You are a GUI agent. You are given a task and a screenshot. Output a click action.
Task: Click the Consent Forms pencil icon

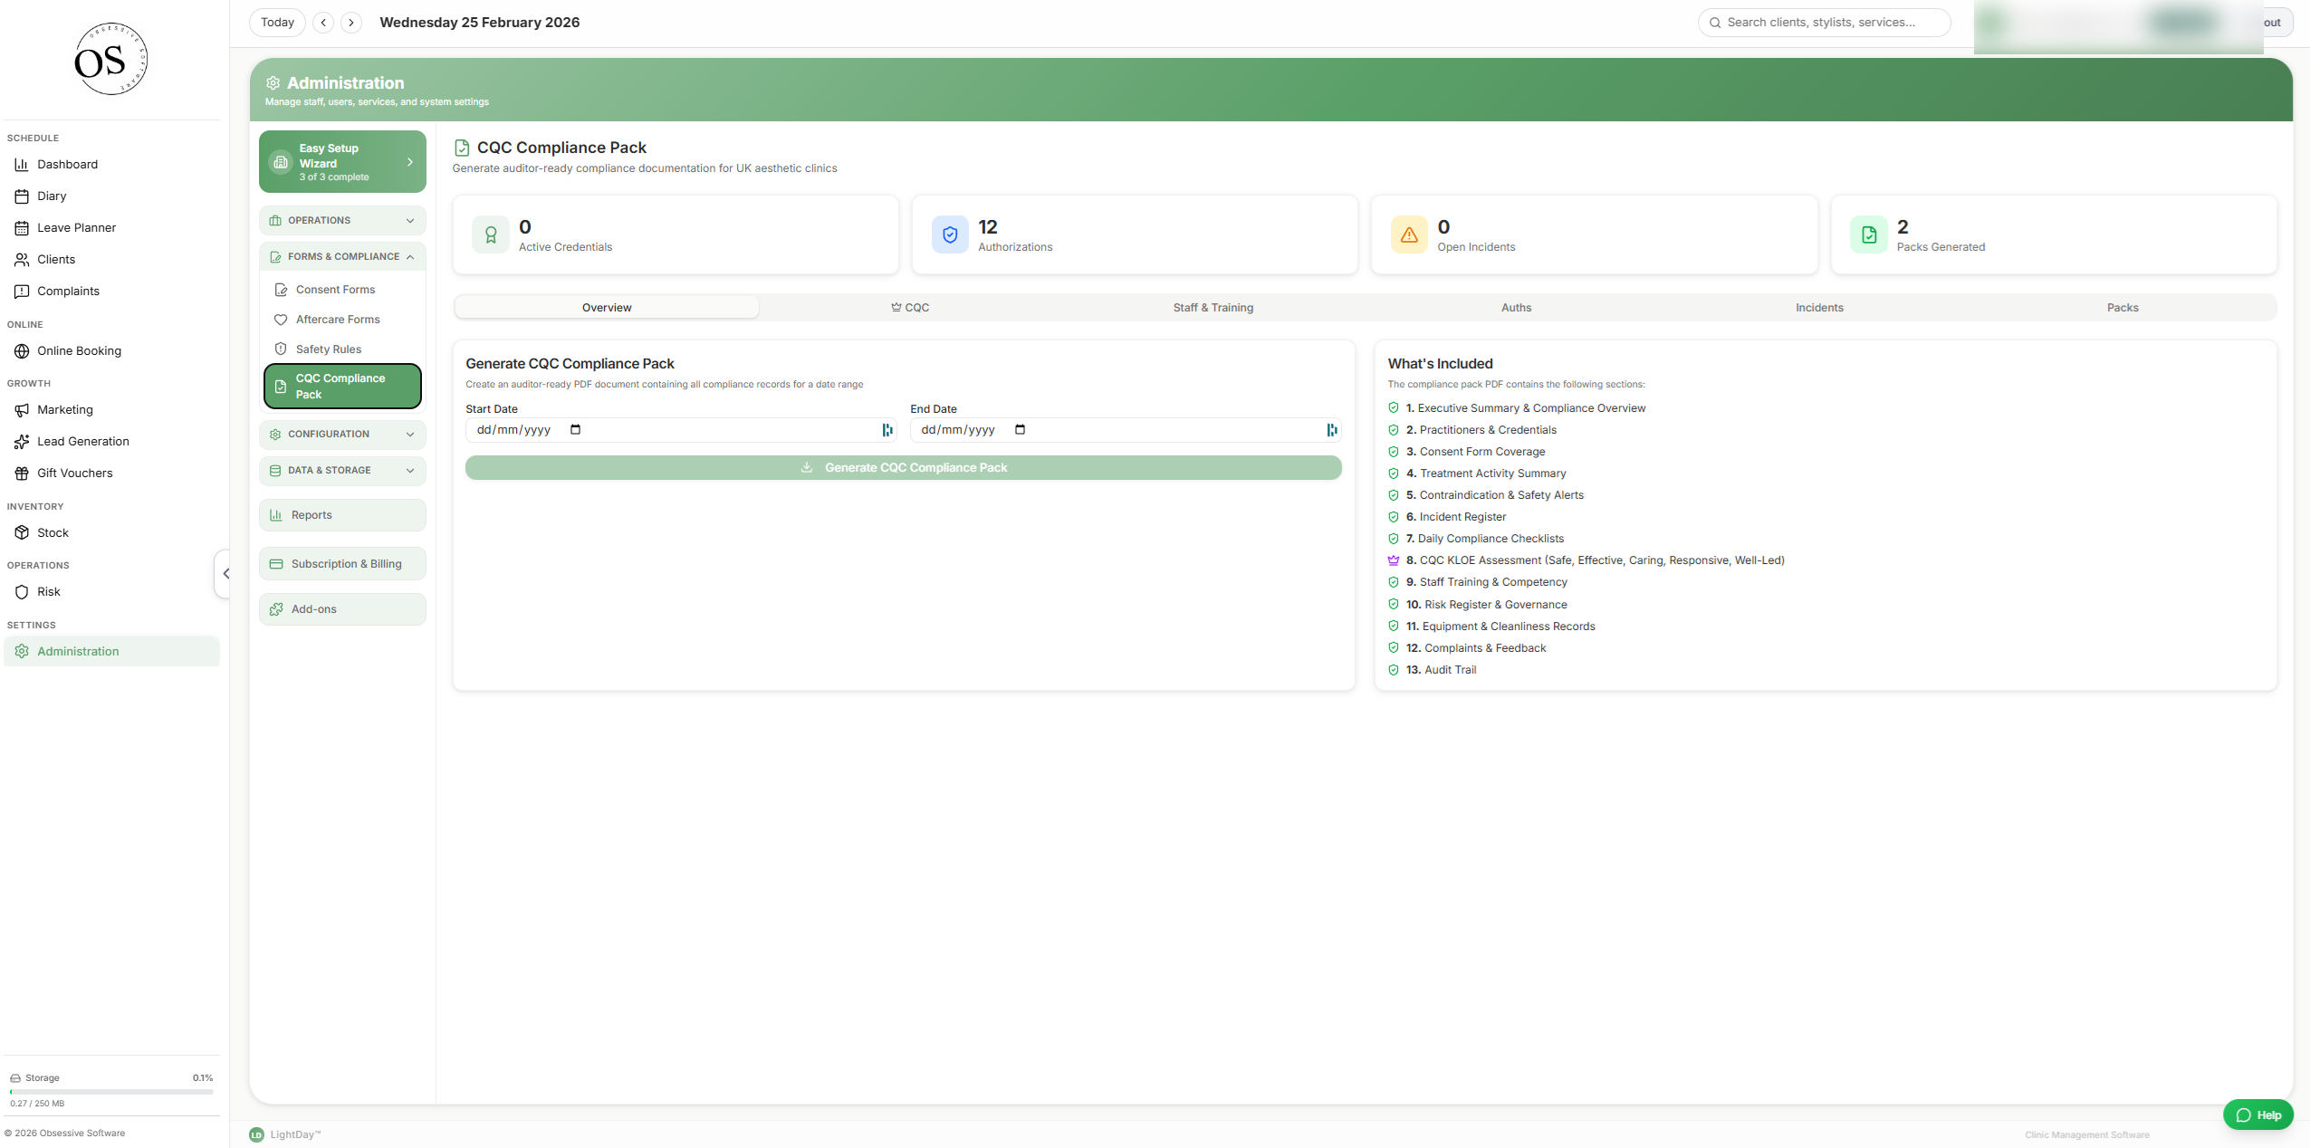[x=281, y=290]
